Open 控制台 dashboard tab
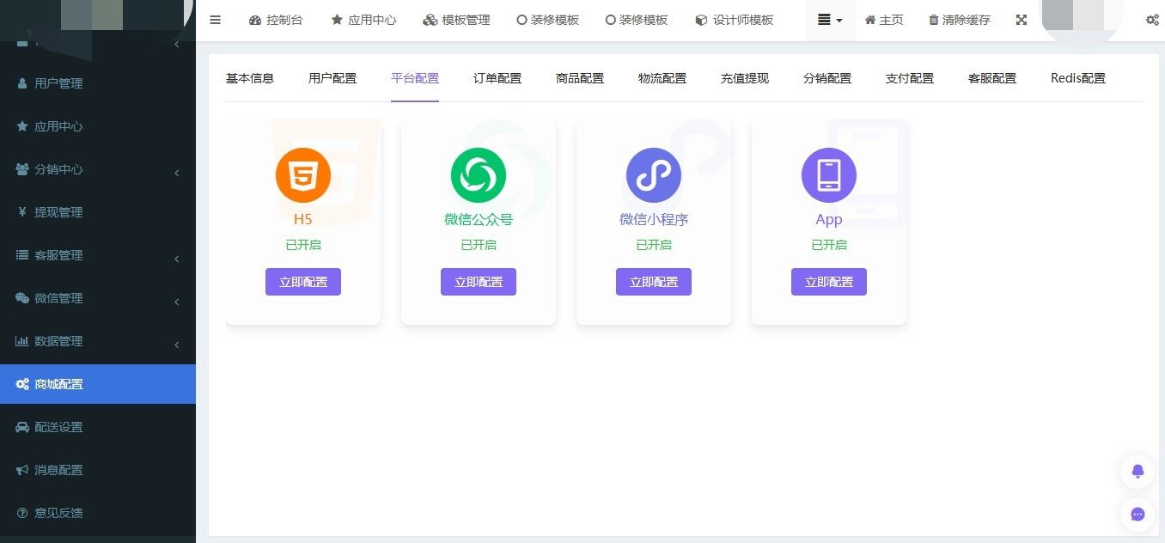Screen dimensions: 1165x543 pos(276,20)
